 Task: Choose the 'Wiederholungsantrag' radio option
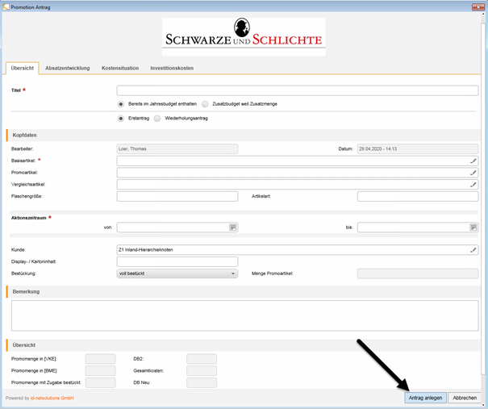(x=157, y=118)
